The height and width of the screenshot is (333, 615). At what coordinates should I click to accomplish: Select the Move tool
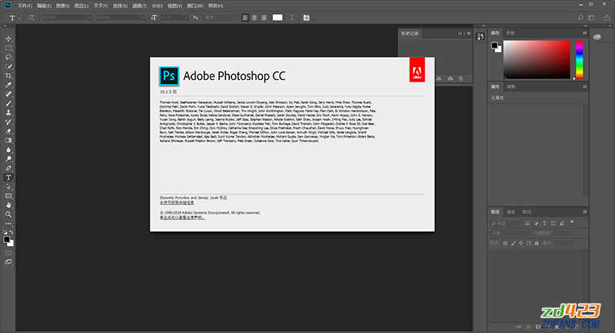[x=8, y=38]
